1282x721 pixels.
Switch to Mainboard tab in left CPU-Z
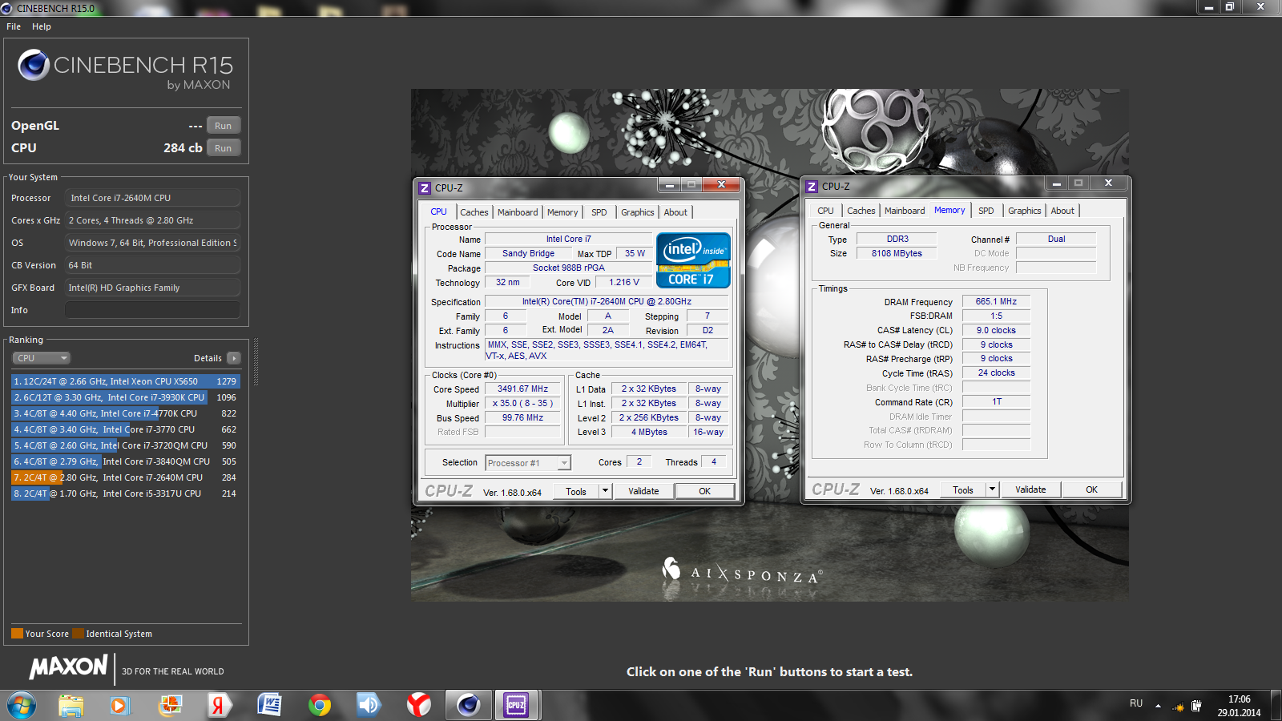pyautogui.click(x=518, y=212)
